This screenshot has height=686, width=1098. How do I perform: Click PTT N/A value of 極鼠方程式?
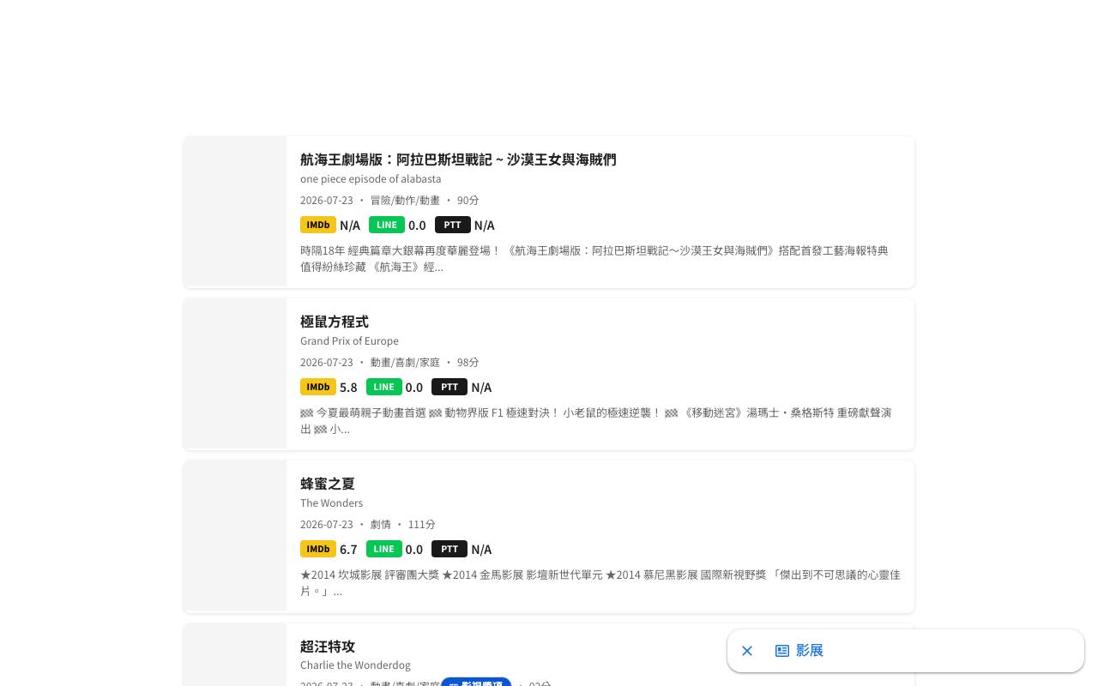pyautogui.click(x=481, y=388)
